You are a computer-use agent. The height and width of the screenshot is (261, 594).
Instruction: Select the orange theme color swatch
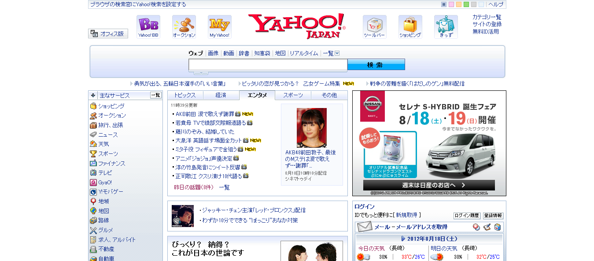point(459,4)
